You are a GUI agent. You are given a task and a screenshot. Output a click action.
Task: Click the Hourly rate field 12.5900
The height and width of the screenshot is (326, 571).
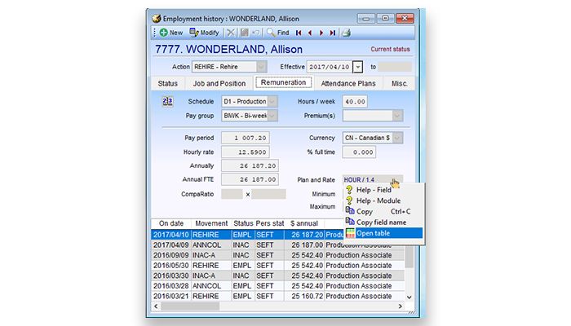pyautogui.click(x=246, y=152)
